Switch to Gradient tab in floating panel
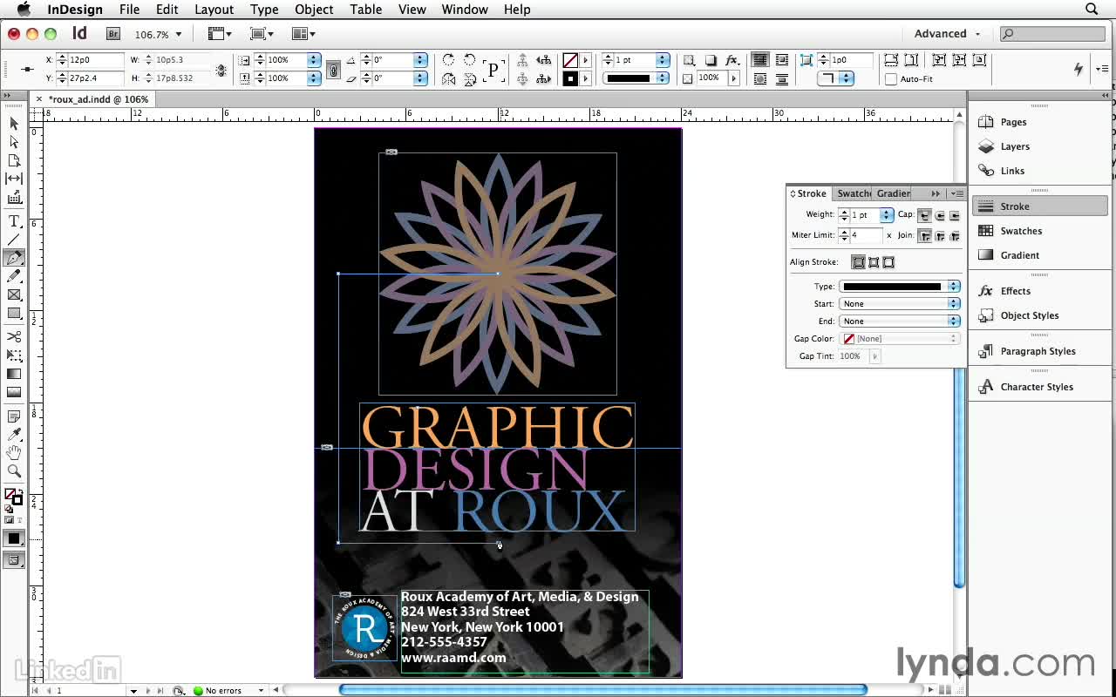The image size is (1116, 697). pos(893,193)
